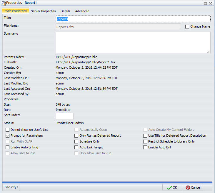Toggle Enable Auto Linking checkbox
Screen dimensions: 215x193
(x=8, y=147)
